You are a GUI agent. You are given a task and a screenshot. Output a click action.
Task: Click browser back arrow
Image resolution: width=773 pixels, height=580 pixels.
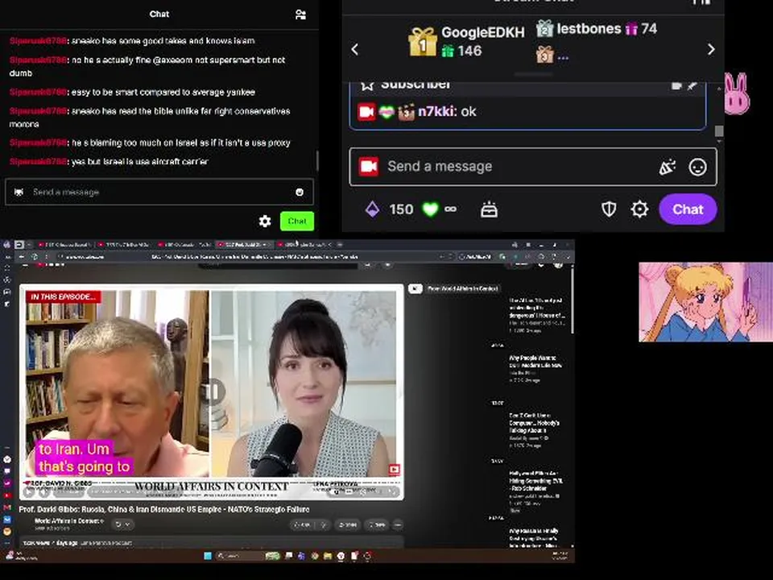(22, 256)
